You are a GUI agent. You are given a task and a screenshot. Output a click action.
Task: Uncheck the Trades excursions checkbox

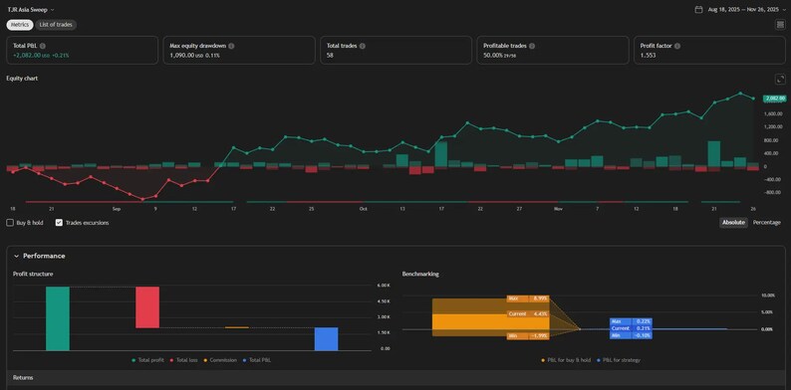point(59,223)
